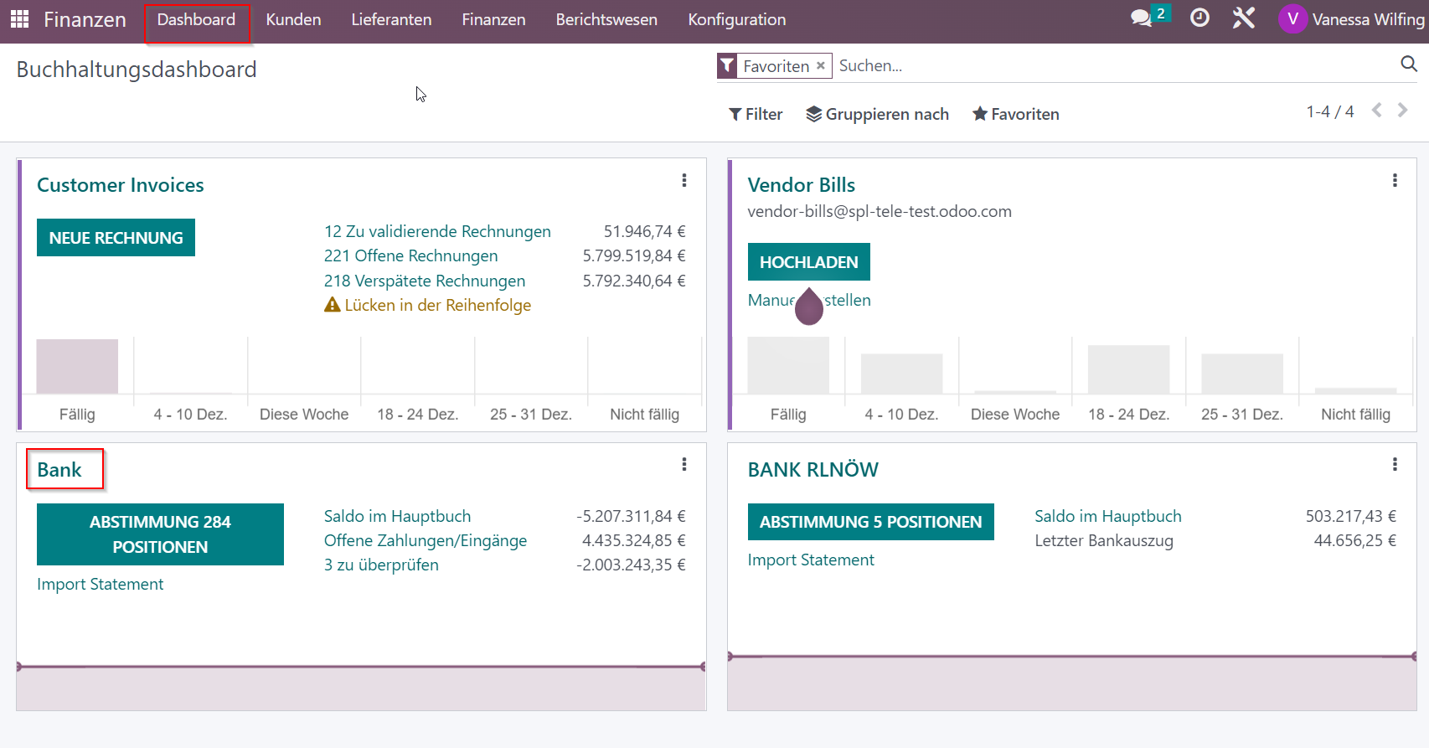Focus the Suchen search field

(x=1114, y=65)
